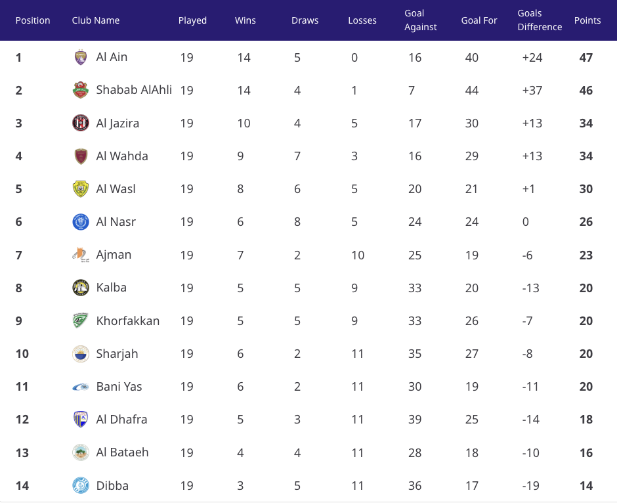Click the Club Name column header
This screenshot has height=503, width=617.
click(96, 20)
